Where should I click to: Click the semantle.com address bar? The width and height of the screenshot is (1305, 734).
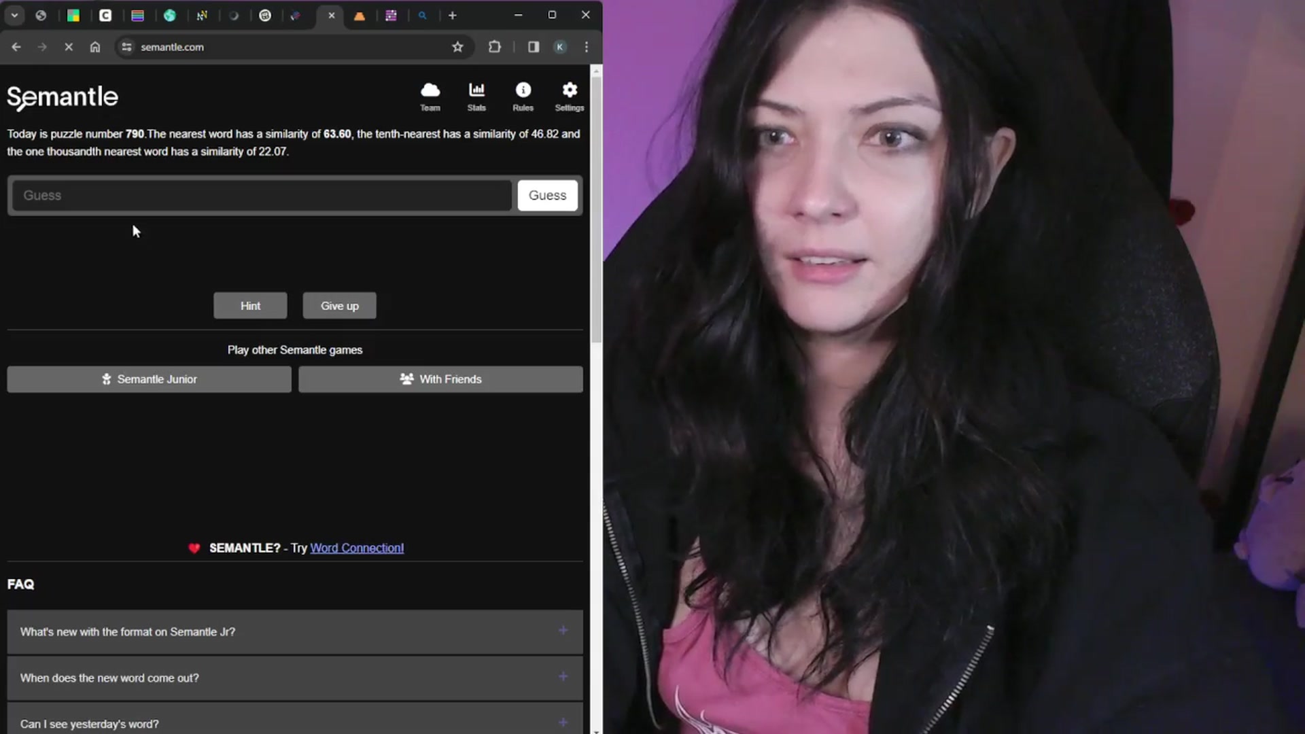(x=292, y=47)
